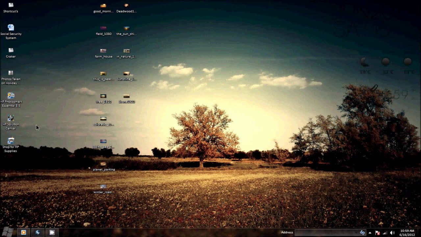
Task: Select the farm_house desktop image
Action: click(103, 51)
